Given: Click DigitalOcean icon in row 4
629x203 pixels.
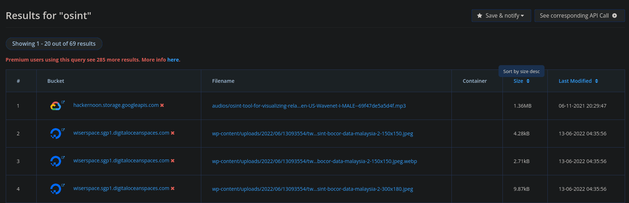Looking at the screenshot, I should 55,189.
